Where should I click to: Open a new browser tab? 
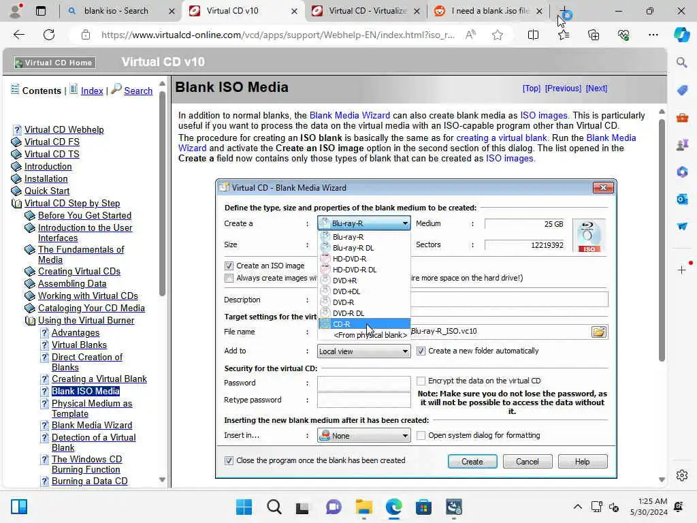563,11
